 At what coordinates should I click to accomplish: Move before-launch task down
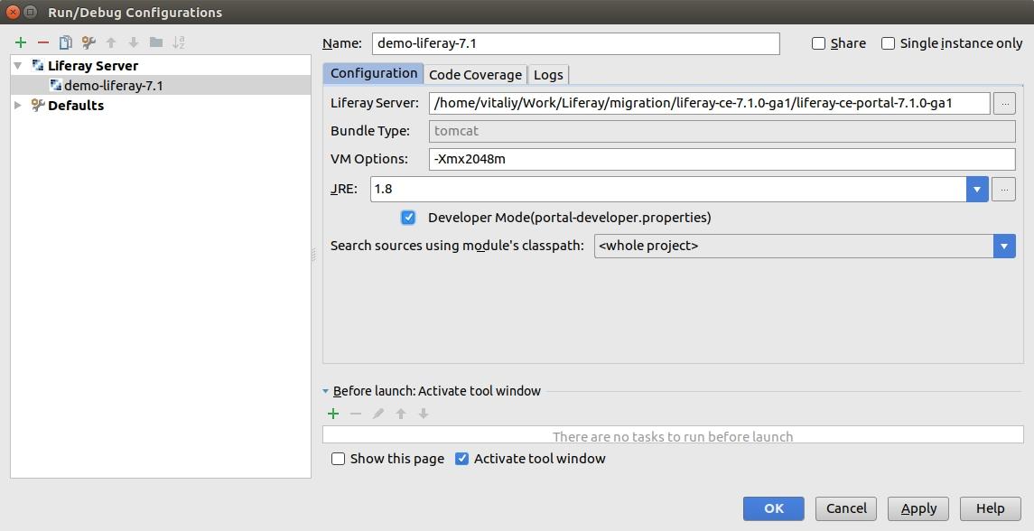(424, 414)
